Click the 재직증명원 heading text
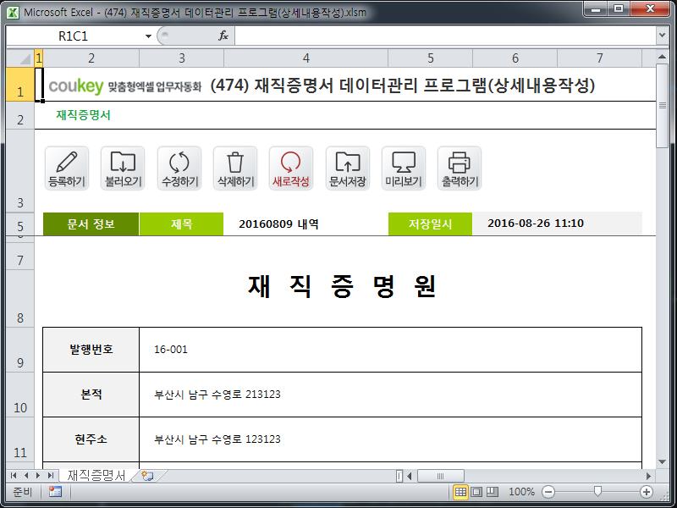This screenshot has width=677, height=508. [343, 286]
